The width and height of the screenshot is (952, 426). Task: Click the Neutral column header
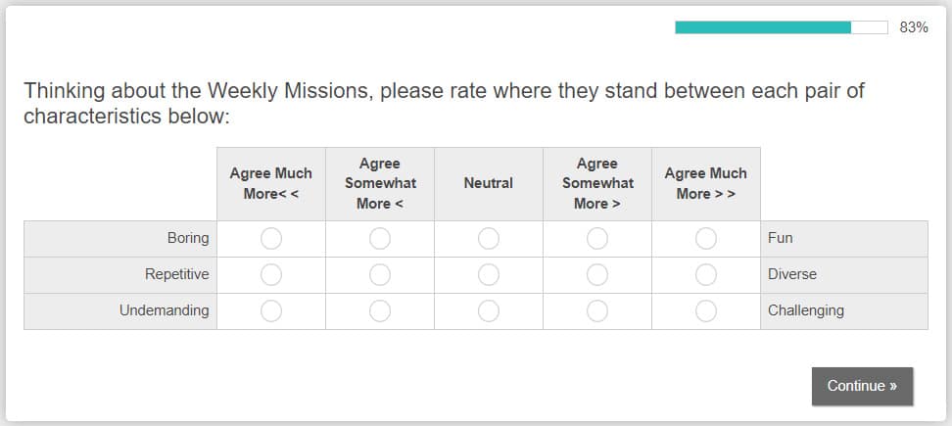coord(489,183)
